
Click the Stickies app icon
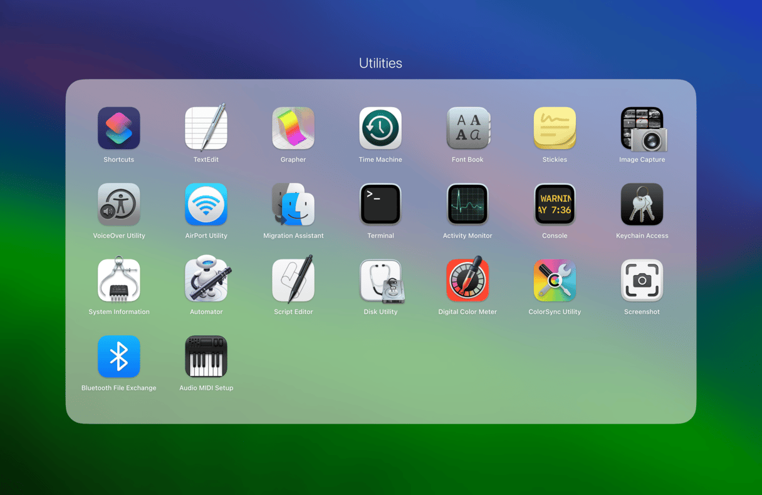point(555,128)
